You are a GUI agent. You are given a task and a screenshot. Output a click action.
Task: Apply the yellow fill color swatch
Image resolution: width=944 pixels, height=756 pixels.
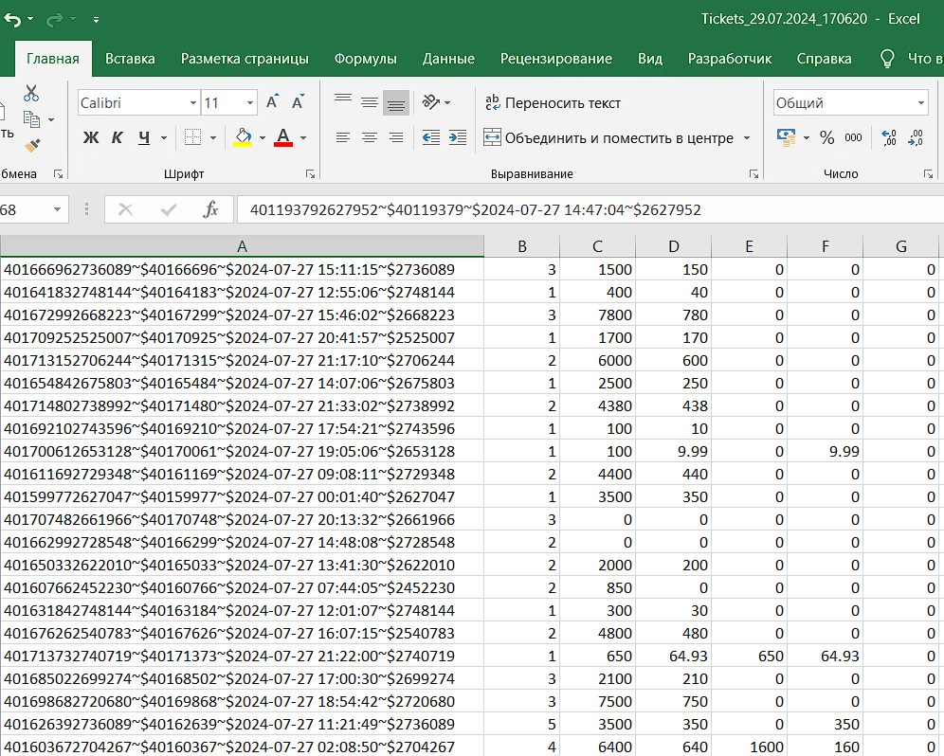point(242,138)
